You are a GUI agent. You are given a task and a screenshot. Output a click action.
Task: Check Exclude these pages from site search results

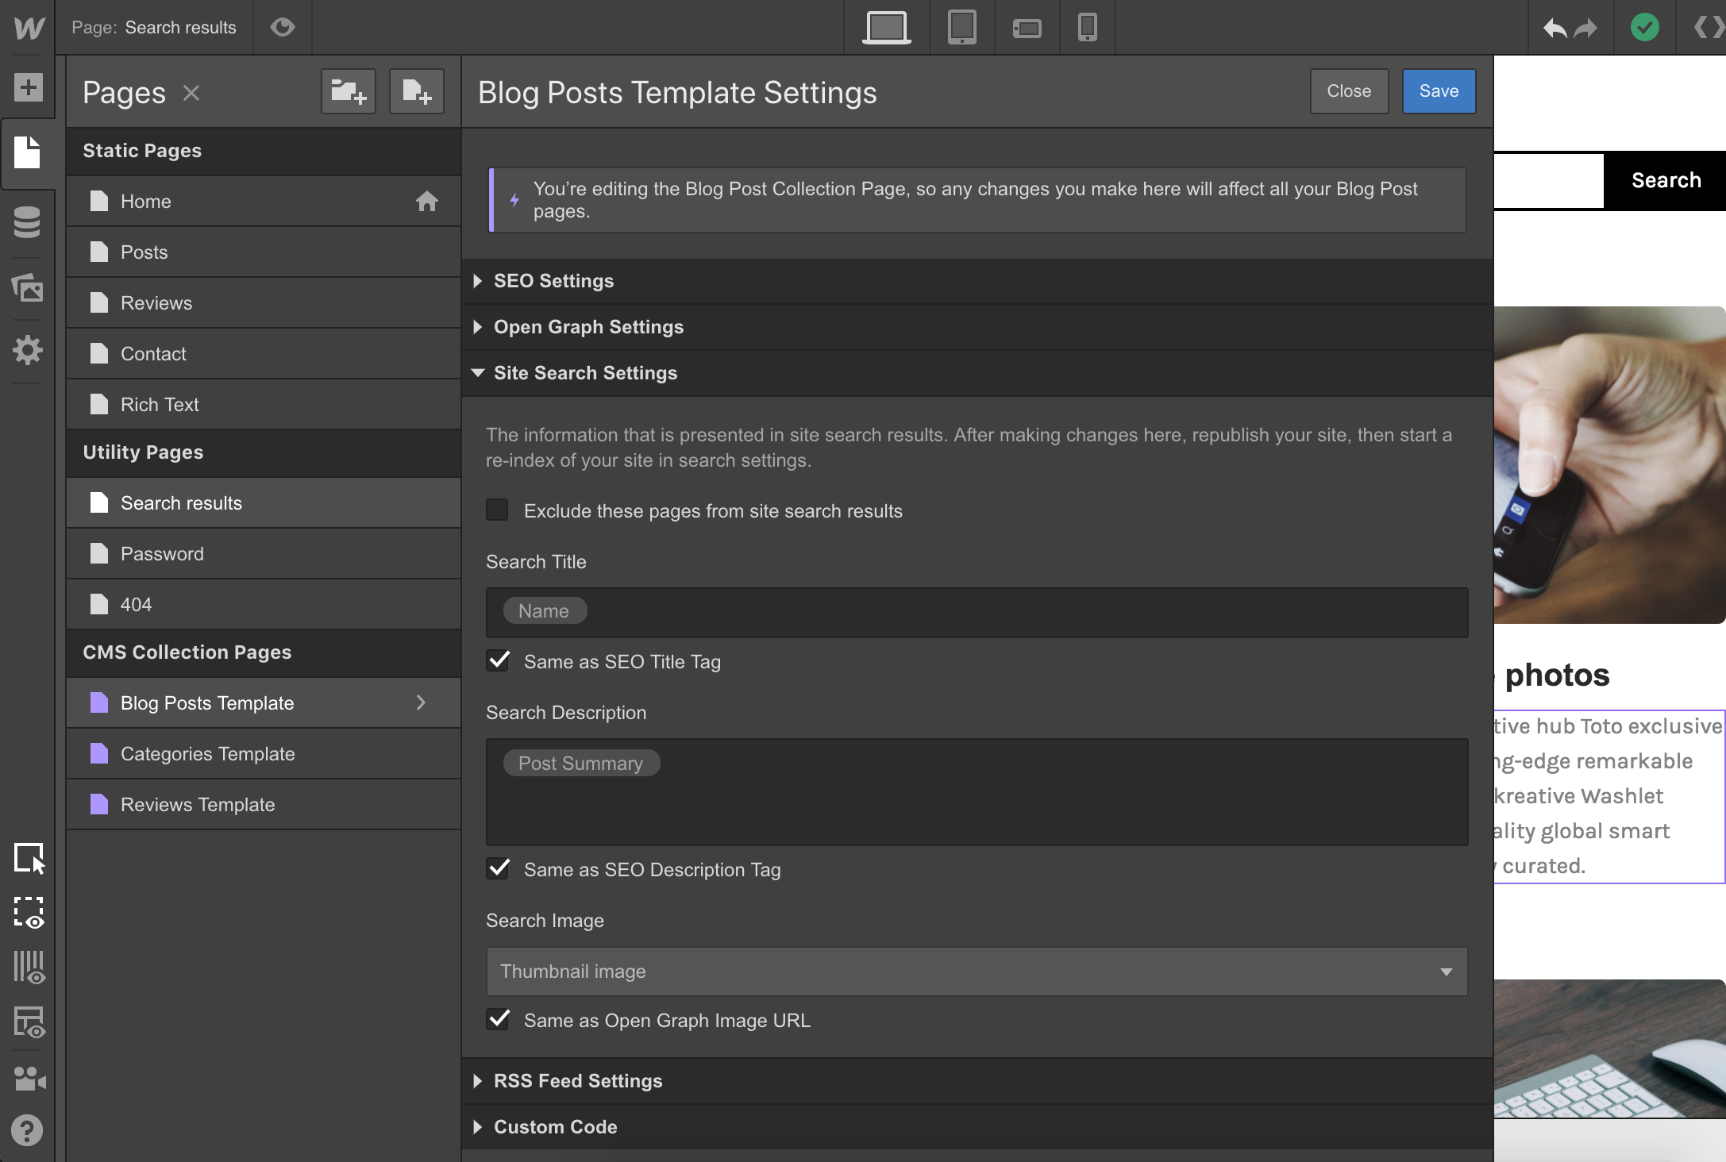(x=497, y=510)
